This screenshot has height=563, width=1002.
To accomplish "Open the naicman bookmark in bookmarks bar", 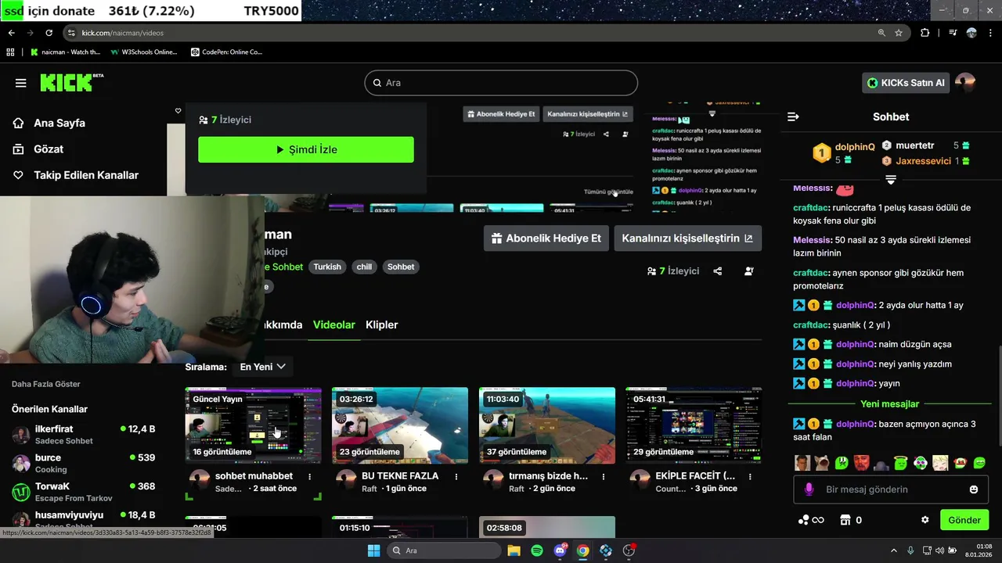I will pyautogui.click(x=66, y=52).
